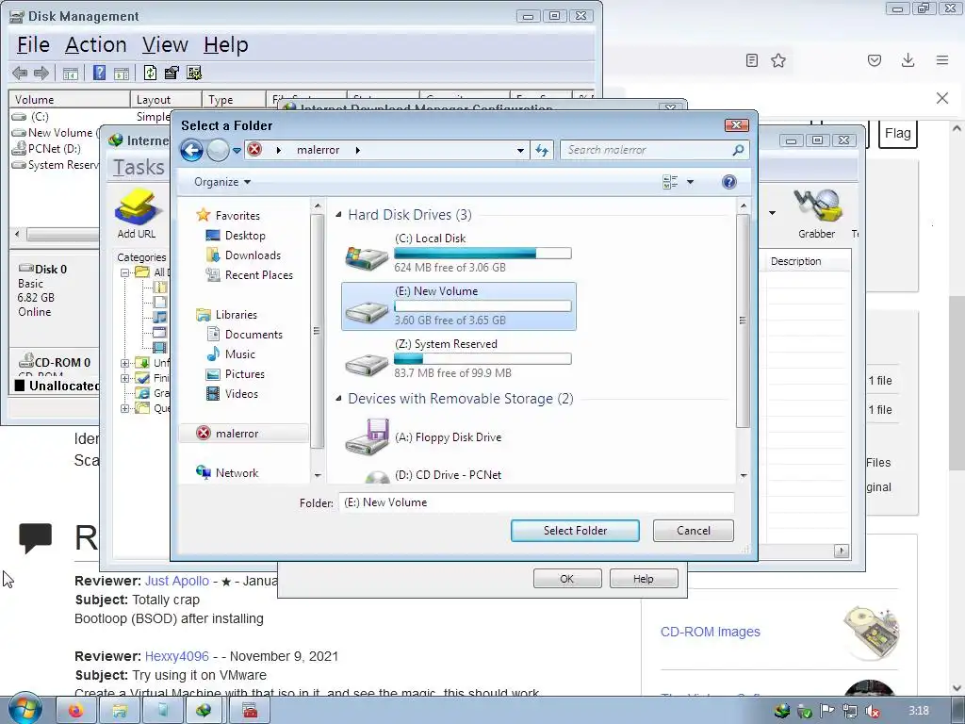This screenshot has width=965, height=724.
Task: Click OK in the IDM Configuration dialog
Action: click(566, 579)
